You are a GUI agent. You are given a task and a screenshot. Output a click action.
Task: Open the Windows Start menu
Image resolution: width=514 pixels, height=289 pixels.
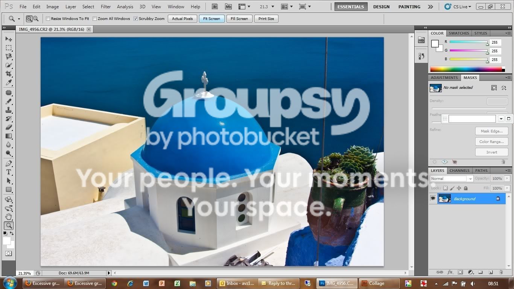(9, 283)
